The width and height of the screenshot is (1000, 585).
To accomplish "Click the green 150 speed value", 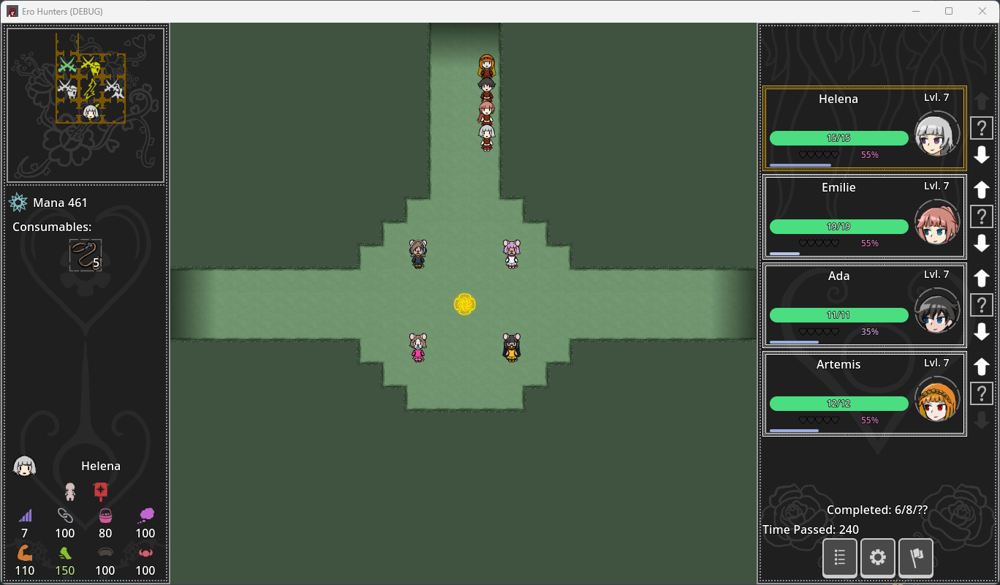I will (65, 570).
